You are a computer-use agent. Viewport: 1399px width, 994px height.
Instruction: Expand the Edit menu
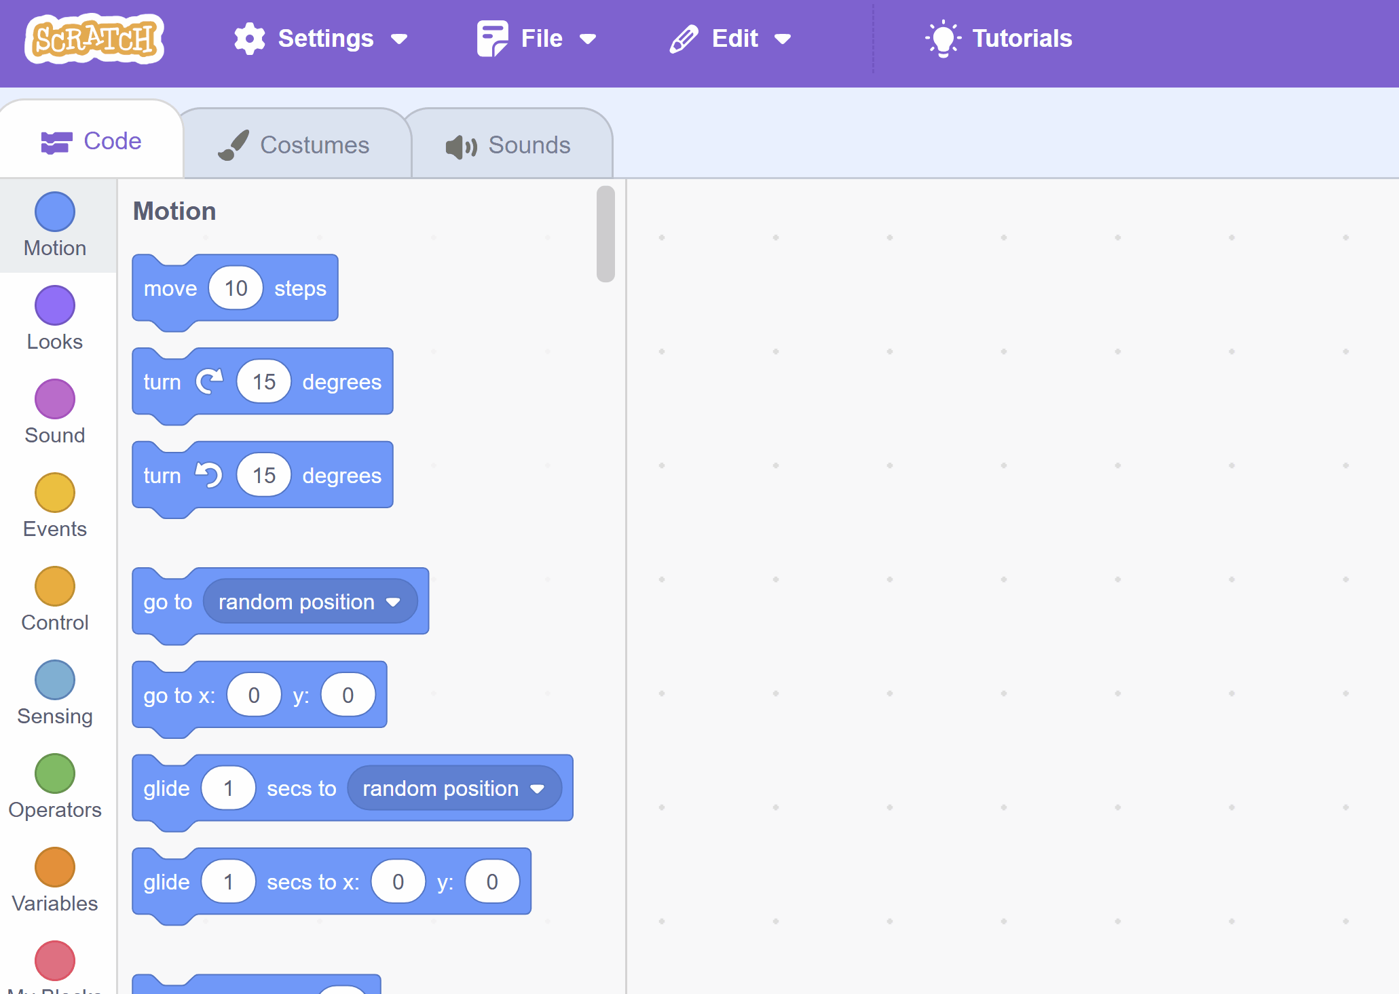coord(730,39)
